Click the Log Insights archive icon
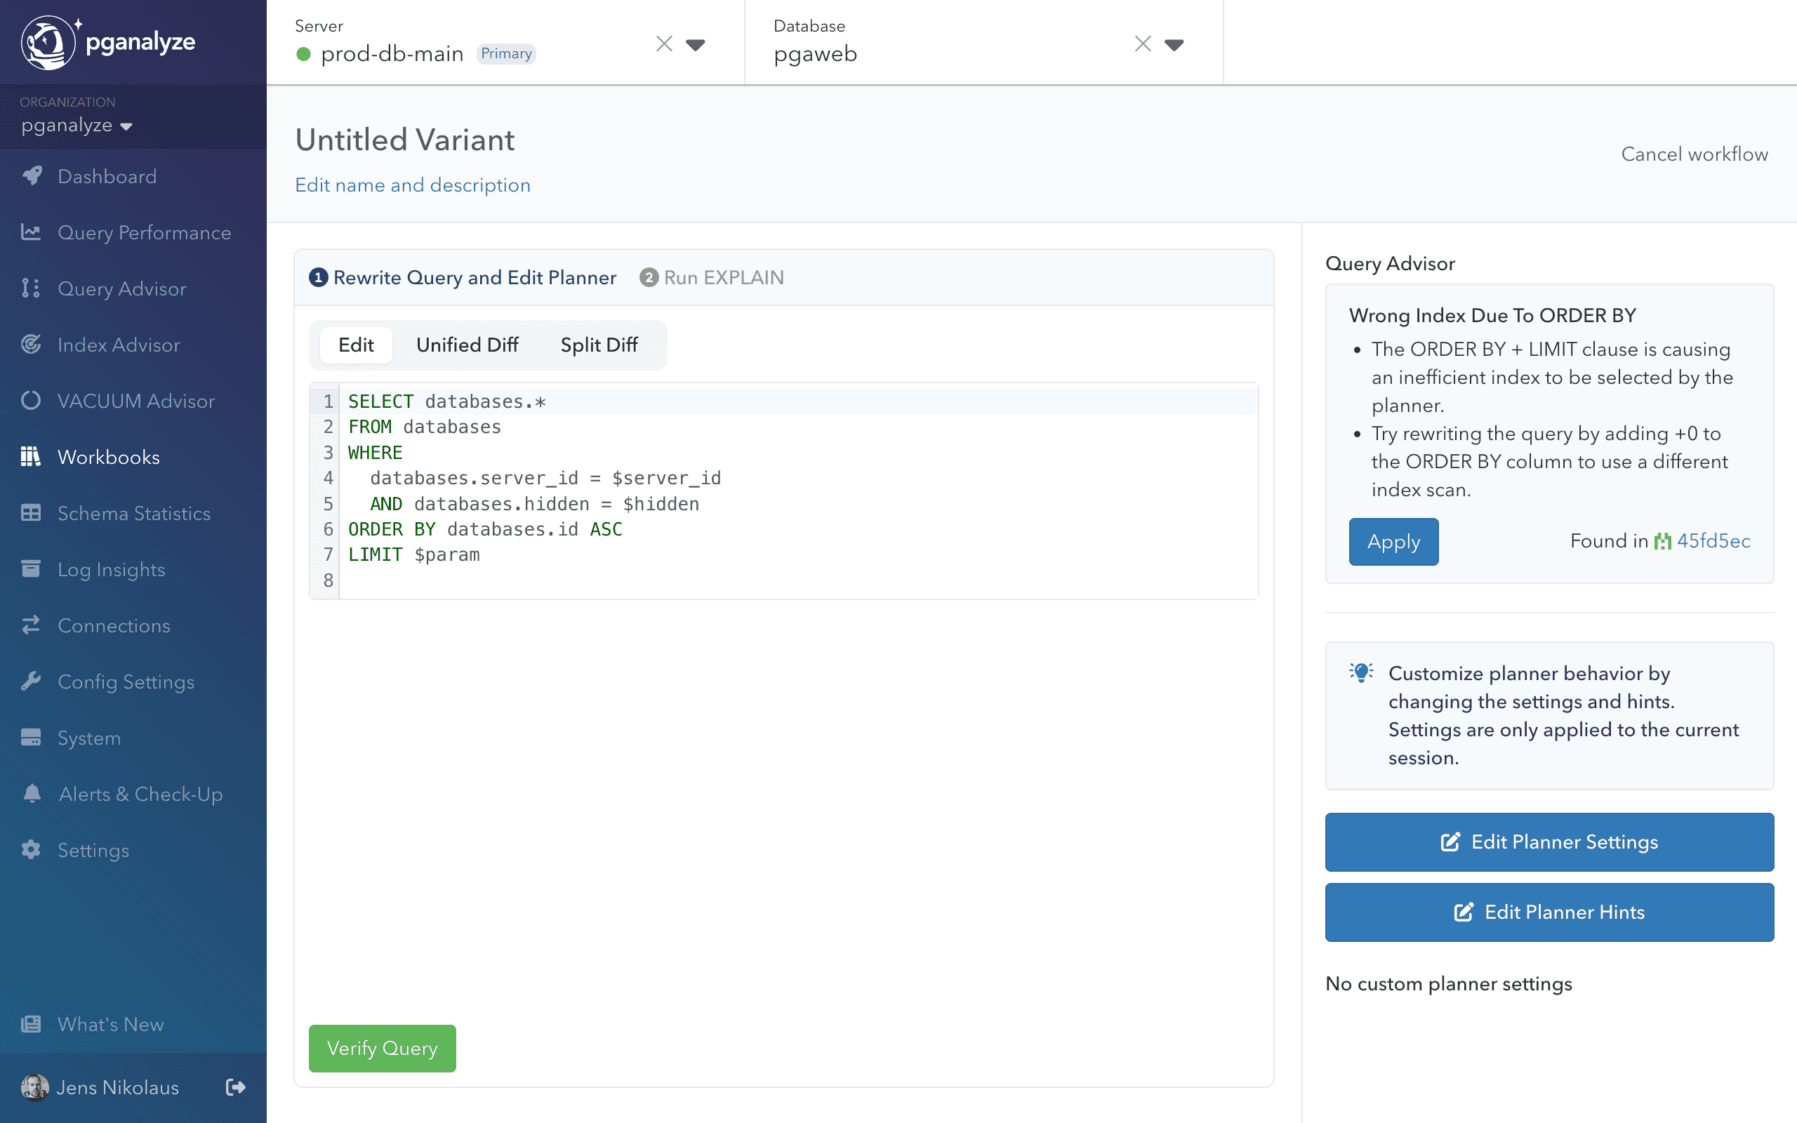 point(31,570)
